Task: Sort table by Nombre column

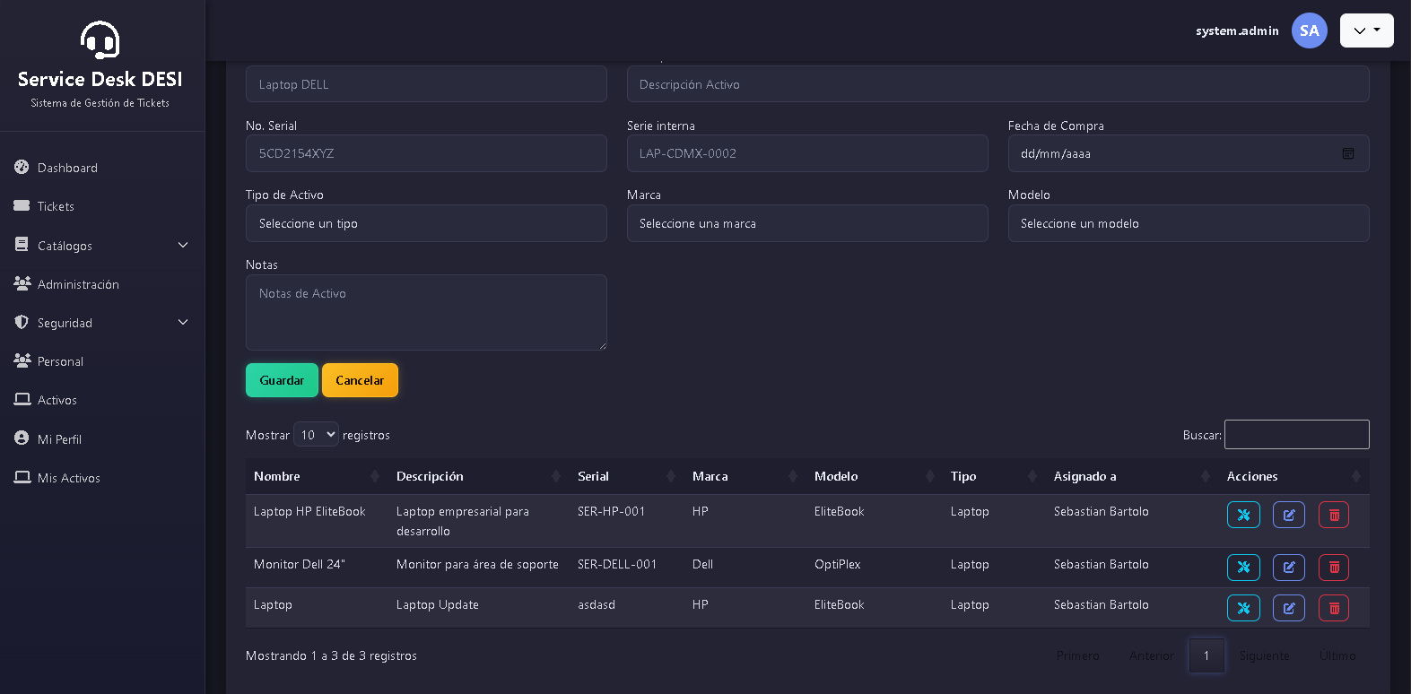Action: pyautogui.click(x=317, y=476)
